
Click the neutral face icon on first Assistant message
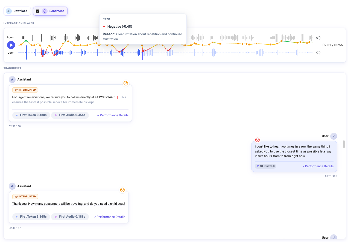point(126,83)
